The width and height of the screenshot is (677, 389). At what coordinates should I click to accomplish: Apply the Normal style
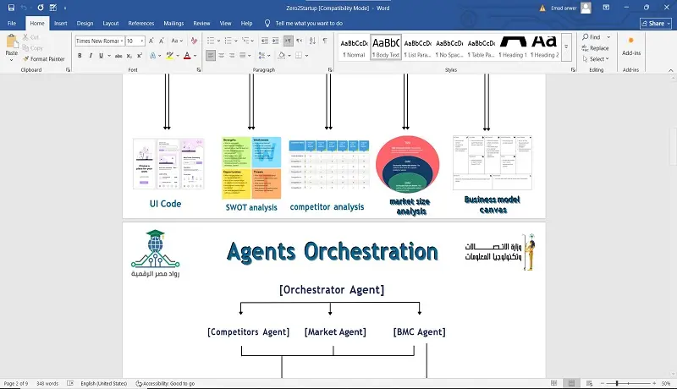(x=354, y=47)
